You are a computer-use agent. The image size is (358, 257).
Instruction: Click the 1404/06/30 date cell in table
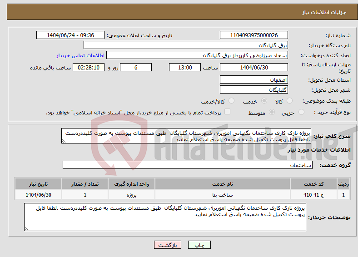tap(38, 195)
